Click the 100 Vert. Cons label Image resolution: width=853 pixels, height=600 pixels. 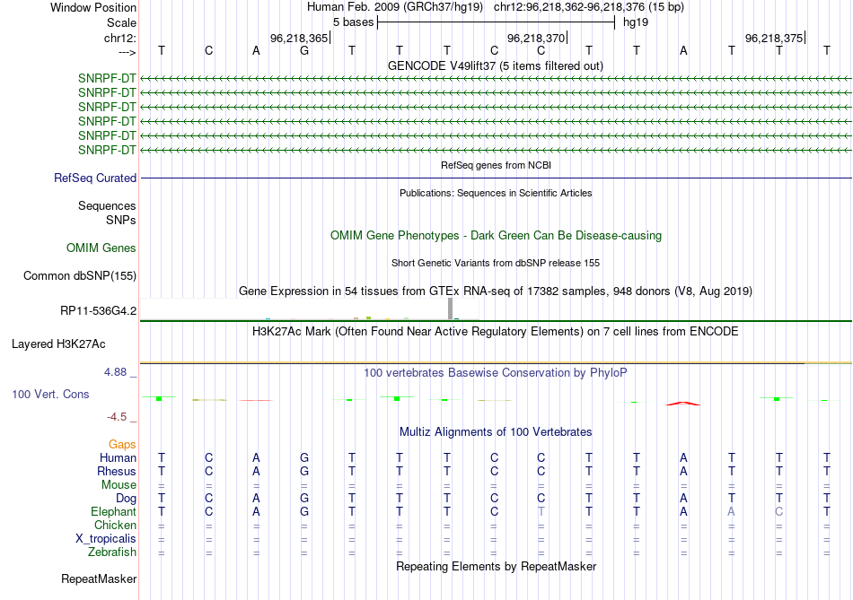point(50,394)
